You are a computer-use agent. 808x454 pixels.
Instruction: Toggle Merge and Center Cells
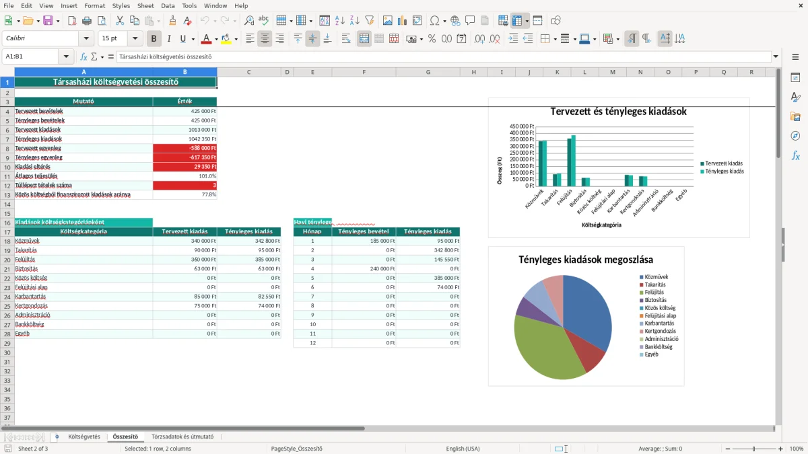tap(364, 39)
